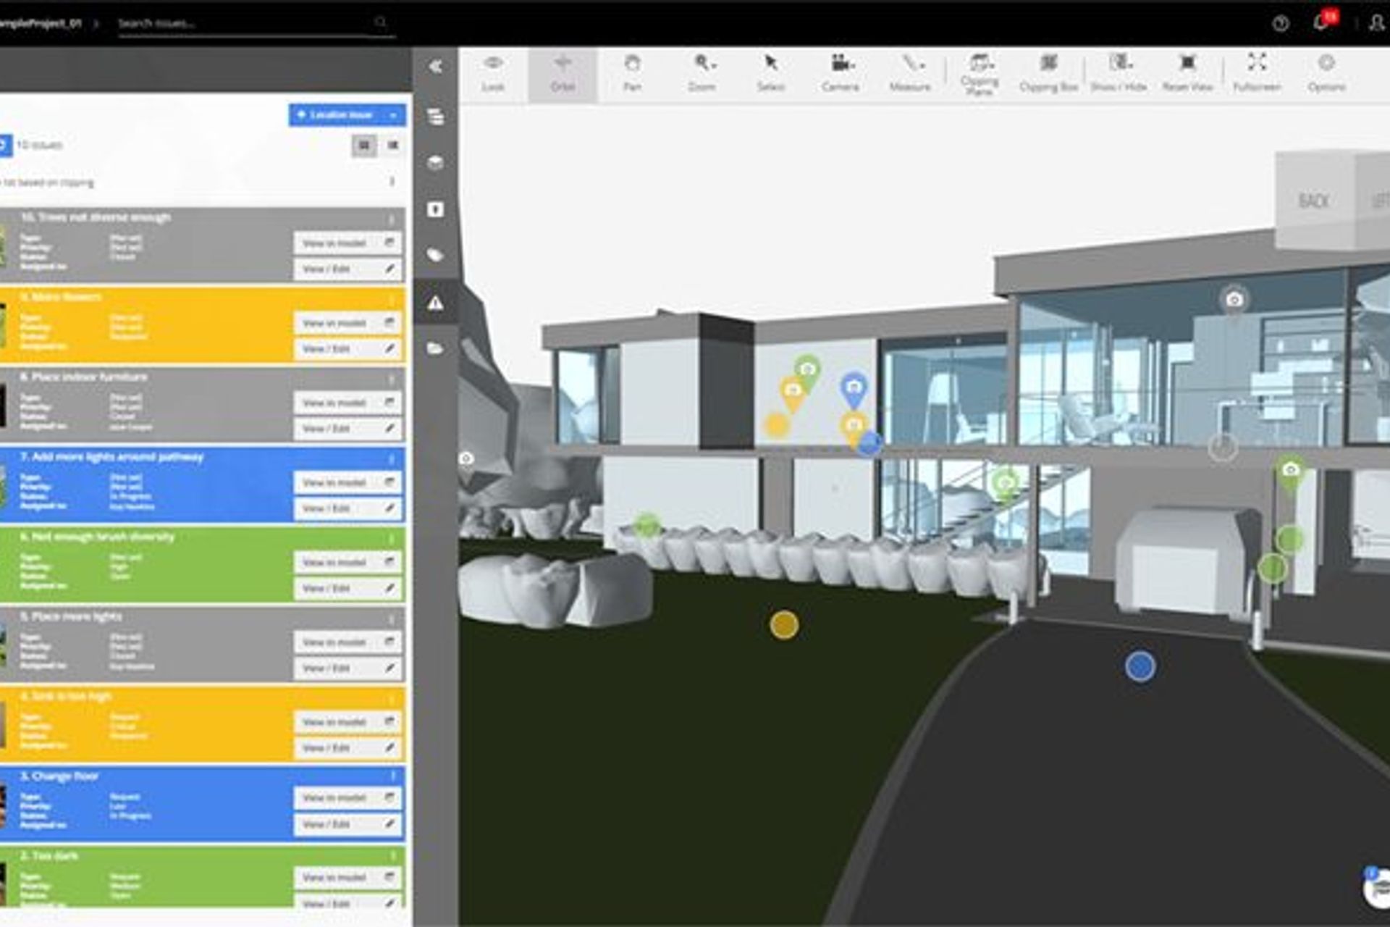The width and height of the screenshot is (1390, 927).
Task: Open the Camera tool dropdown
Action: [851, 64]
